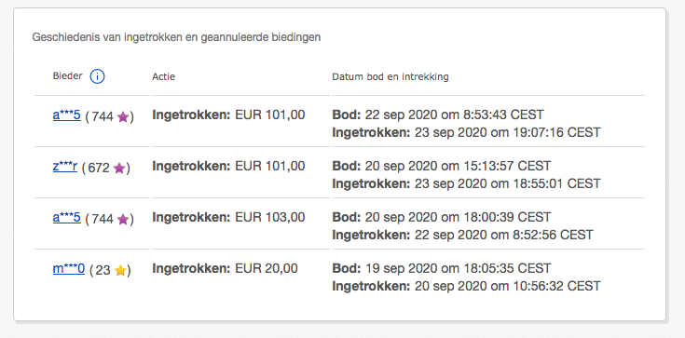Select the EUR 103,00 retracted amount
Viewport: 685px width, 338px height.
pos(270,218)
